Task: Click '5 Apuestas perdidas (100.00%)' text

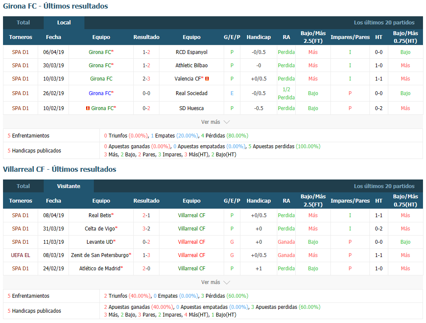Action: click(285, 147)
